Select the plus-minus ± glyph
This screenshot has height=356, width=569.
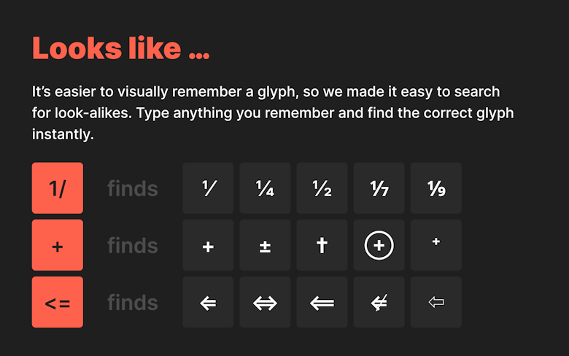pos(265,245)
